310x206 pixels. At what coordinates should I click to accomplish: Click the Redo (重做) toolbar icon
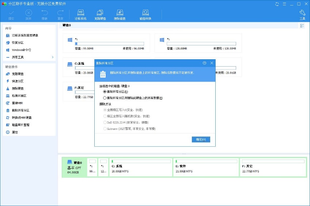pyautogui.click(x=60, y=15)
